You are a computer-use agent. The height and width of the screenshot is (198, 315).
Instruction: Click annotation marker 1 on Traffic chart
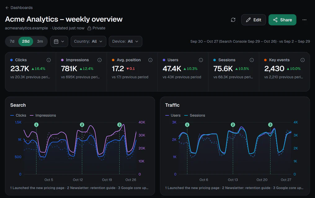coord(187,125)
